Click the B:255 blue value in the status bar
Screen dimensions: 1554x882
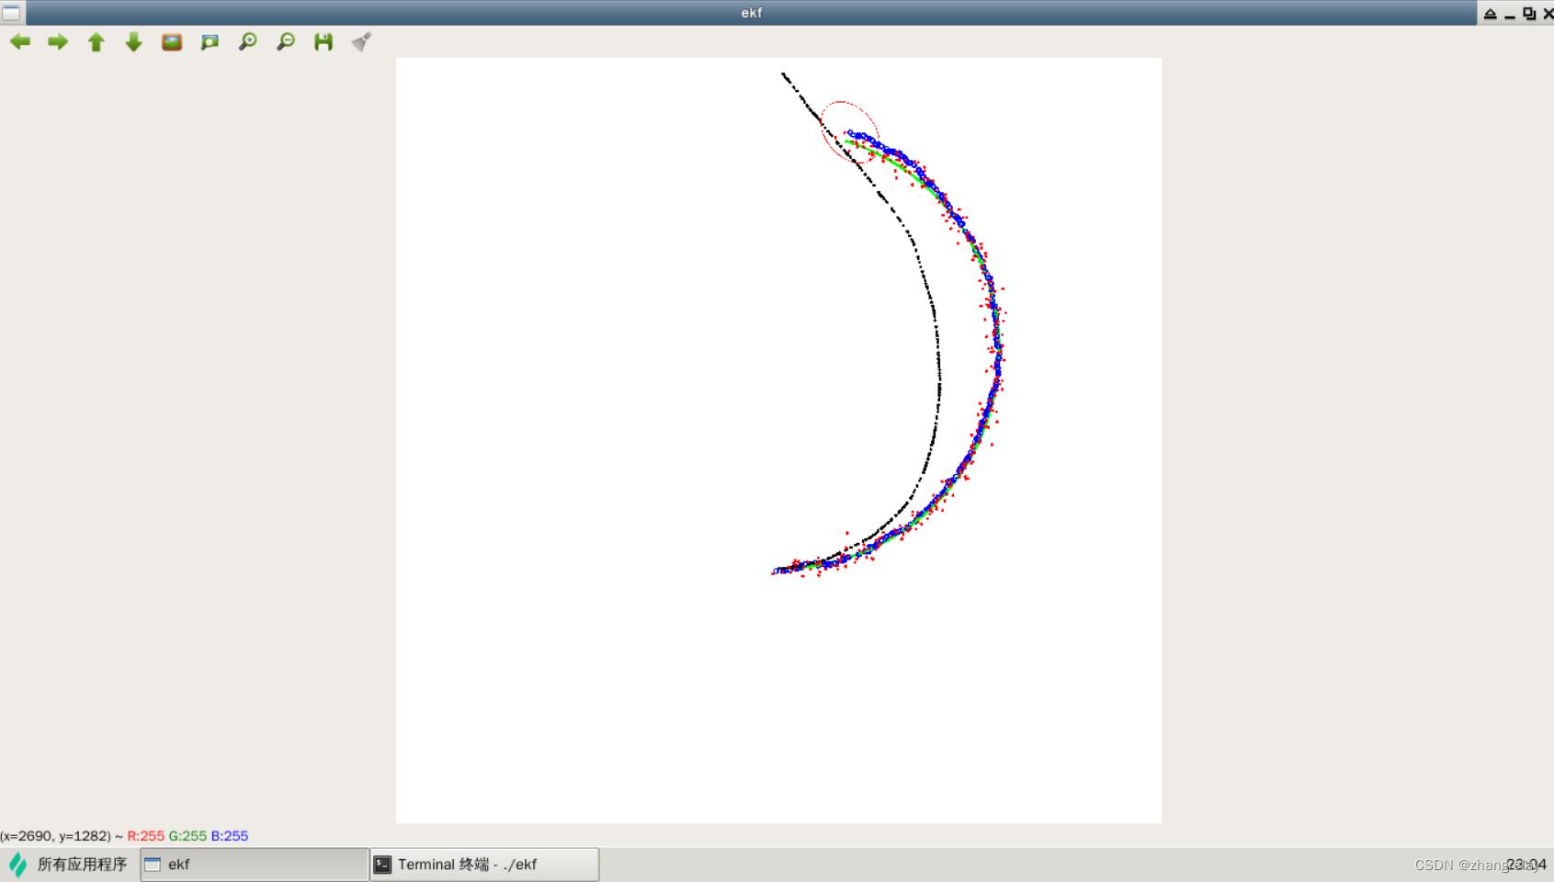[230, 836]
